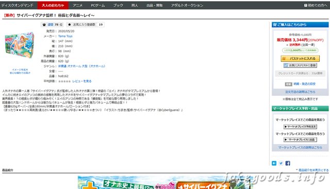Image resolution: width=330 pixels, height=189 pixels.
Task: Click the weekly ranking crown icon
Action: [x=44, y=25]
